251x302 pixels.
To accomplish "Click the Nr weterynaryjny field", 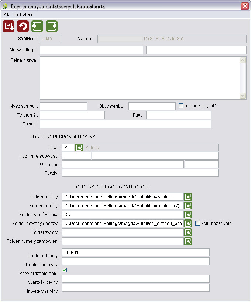I will coord(136,288).
